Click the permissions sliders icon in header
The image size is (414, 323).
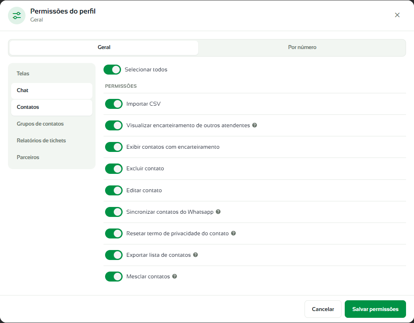17,16
